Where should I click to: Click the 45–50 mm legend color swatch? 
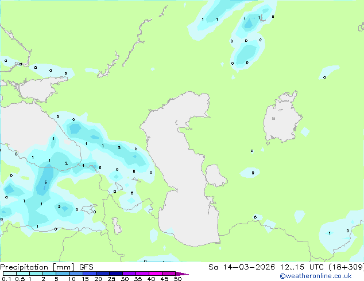coord(169,274)
